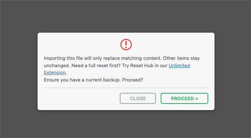Click the dark backdrop below the dialog
This screenshot has width=251, height=138.
click(x=126, y=124)
